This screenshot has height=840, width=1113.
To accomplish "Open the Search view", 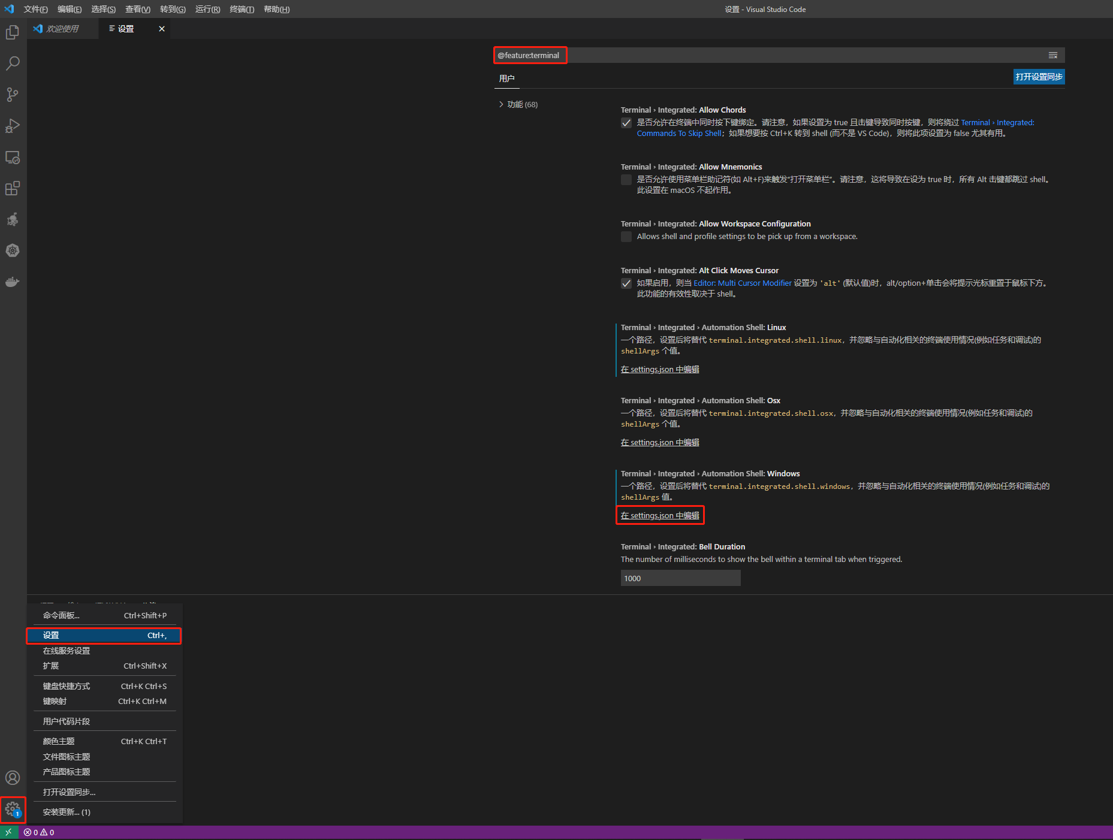I will pos(13,64).
